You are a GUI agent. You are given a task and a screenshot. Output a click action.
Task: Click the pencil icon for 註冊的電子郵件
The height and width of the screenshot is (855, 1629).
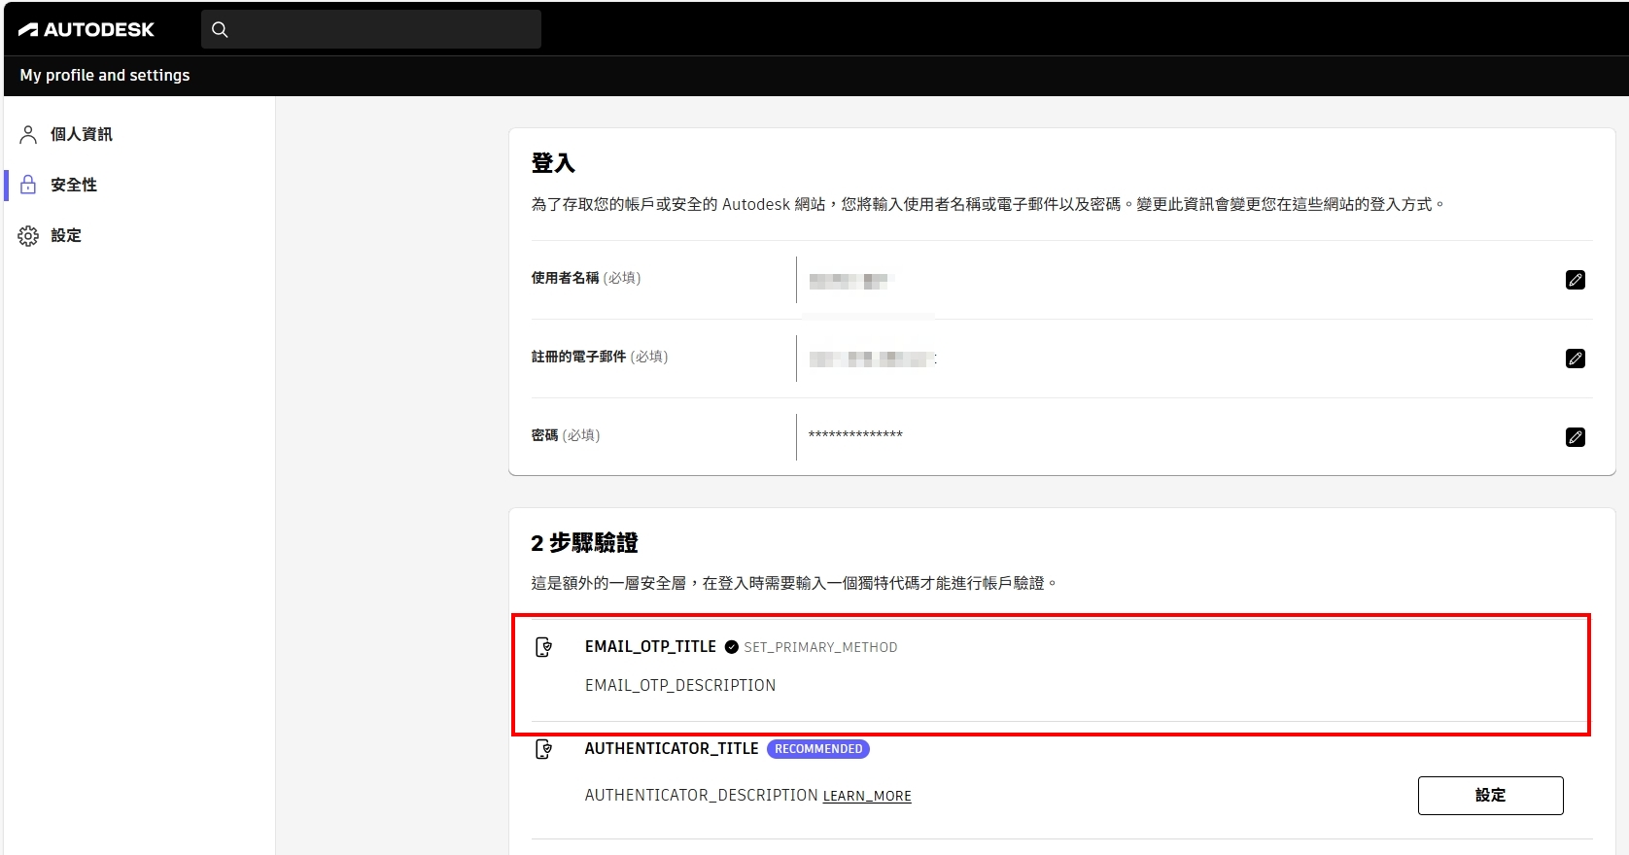[x=1575, y=359]
